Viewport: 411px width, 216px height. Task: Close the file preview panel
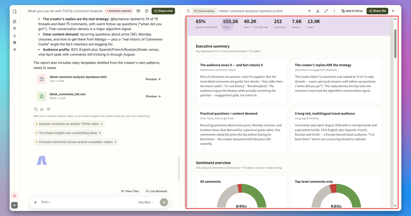click(393, 11)
